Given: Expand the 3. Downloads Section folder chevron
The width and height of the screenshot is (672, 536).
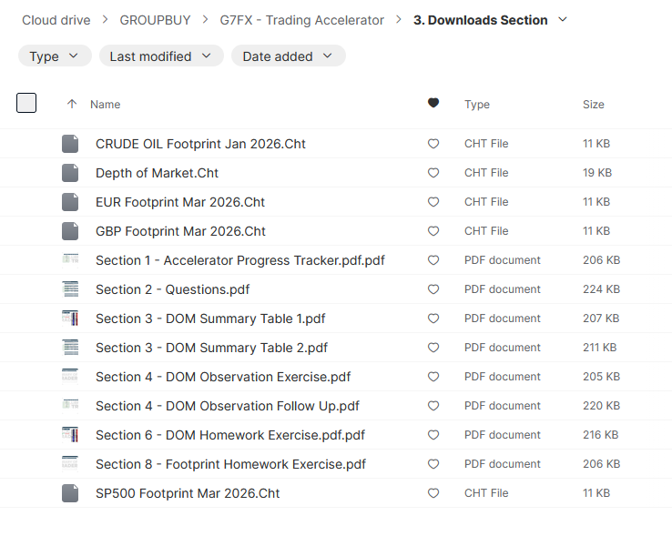Looking at the screenshot, I should pos(563,20).
